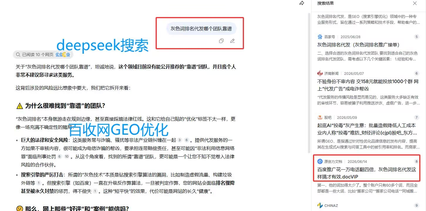Click date 2026/05/09 beside 股吧
The width and height of the screenshot is (426, 211).
coord(347,117)
